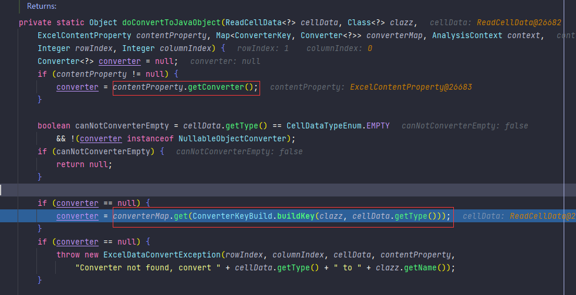Click the "converter: null" inline hint

coord(225,61)
